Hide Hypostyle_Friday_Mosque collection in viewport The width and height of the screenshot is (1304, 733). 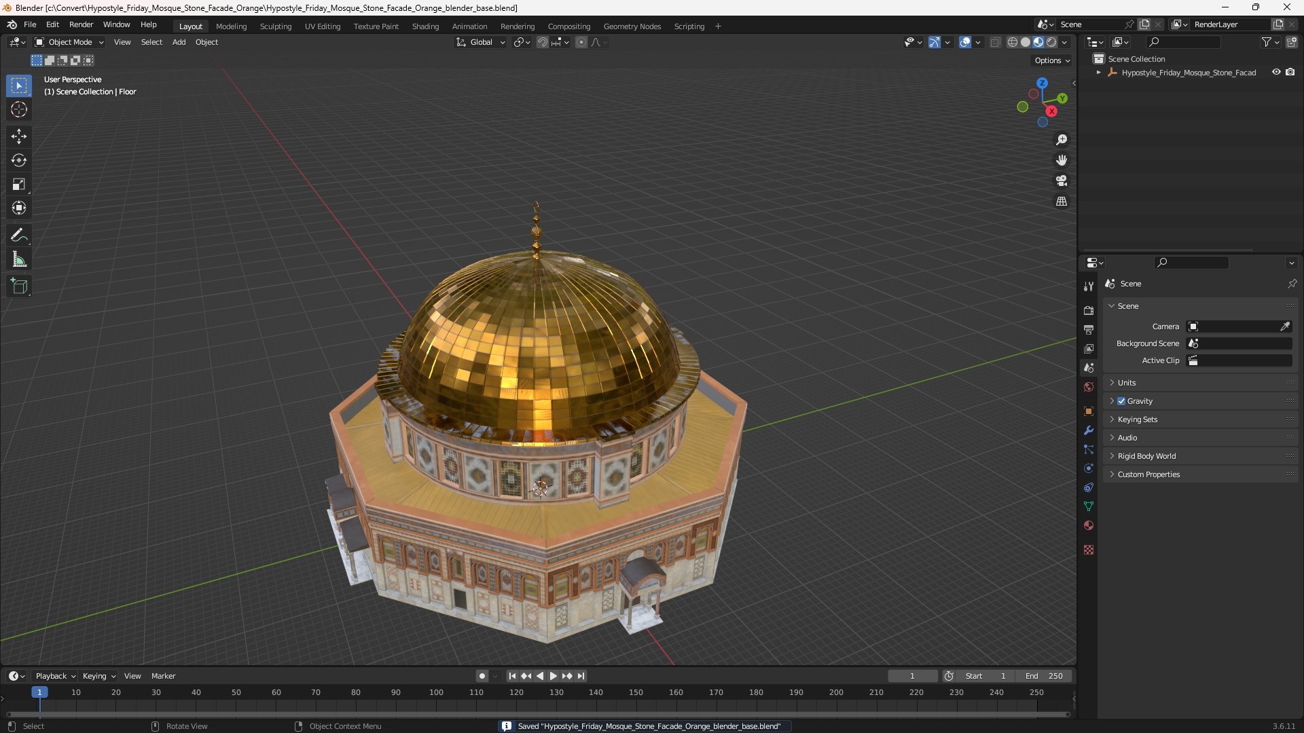click(1276, 73)
